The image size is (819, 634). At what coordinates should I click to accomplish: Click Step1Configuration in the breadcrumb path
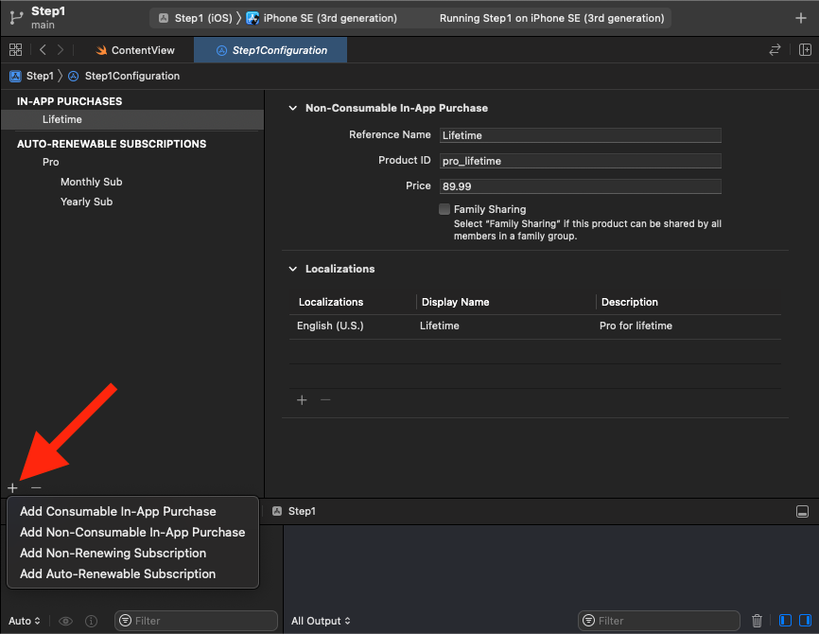[132, 77]
